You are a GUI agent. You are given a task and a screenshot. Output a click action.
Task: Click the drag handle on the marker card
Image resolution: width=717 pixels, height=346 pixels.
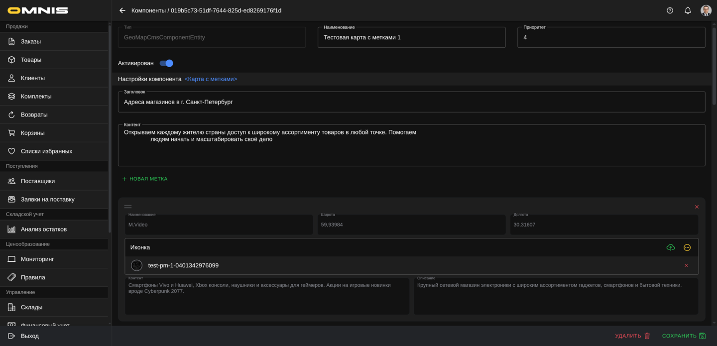point(128,207)
